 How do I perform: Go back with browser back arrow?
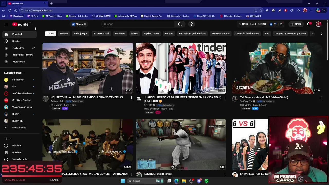pyautogui.click(x=3, y=10)
